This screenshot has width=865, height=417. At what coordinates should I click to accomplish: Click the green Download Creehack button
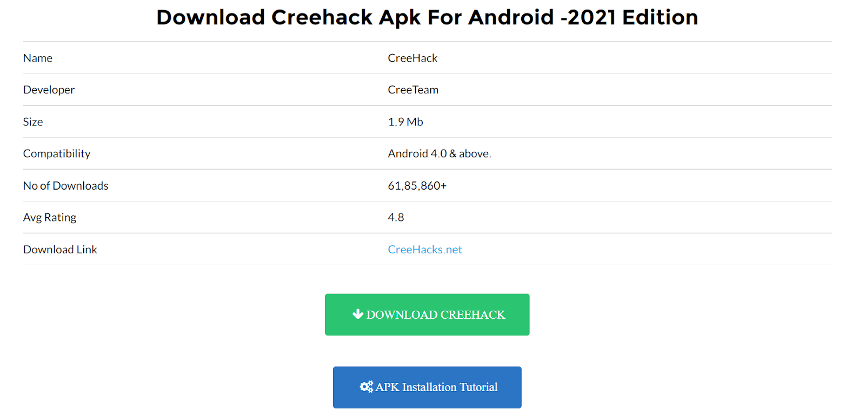(427, 314)
